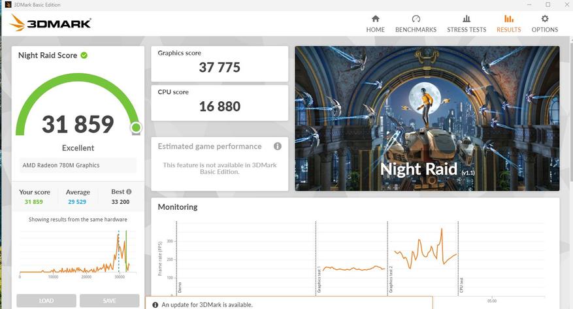Click the Best score value 33 200
This screenshot has height=309, width=573.
coord(120,202)
